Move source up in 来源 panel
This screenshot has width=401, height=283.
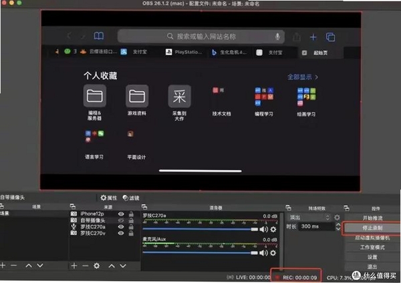(x=112, y=266)
